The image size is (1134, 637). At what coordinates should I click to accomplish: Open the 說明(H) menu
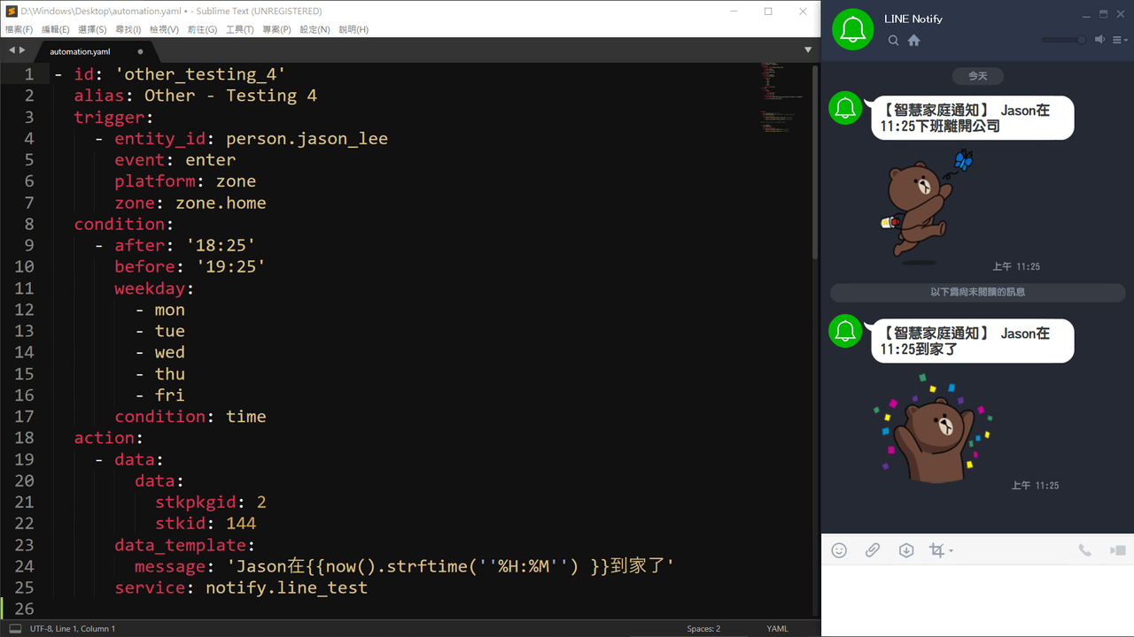click(353, 29)
